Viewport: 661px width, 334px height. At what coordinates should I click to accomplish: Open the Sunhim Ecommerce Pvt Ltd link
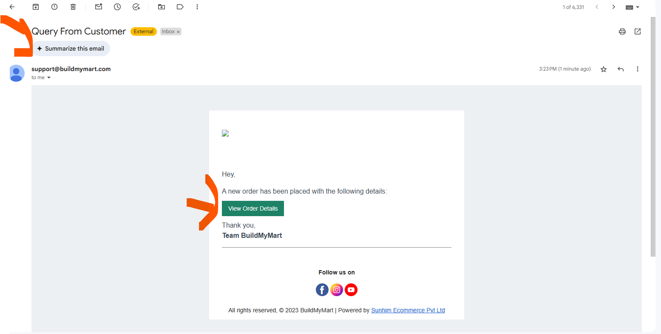tap(408, 310)
